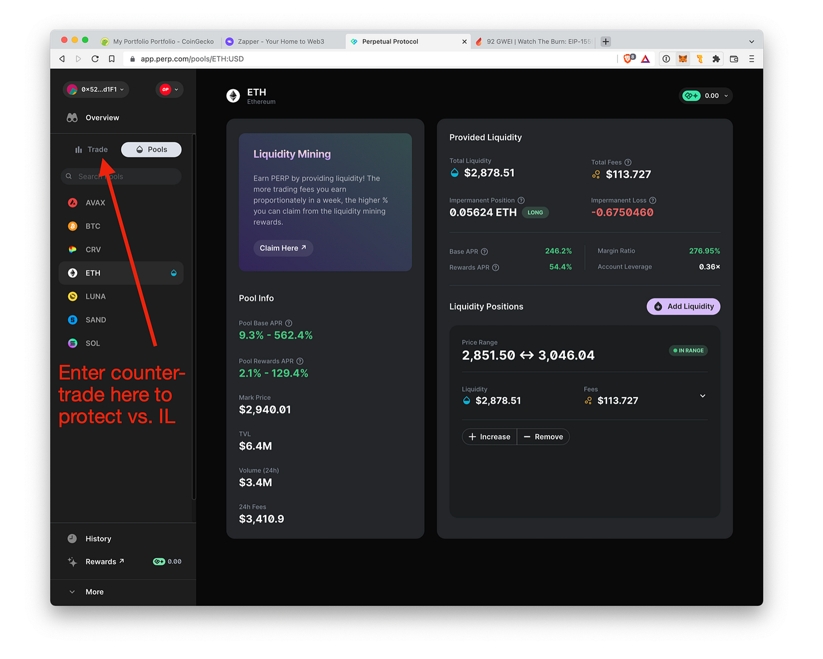
Task: Show Impermanent Loss help tooltip
Action: tap(653, 200)
